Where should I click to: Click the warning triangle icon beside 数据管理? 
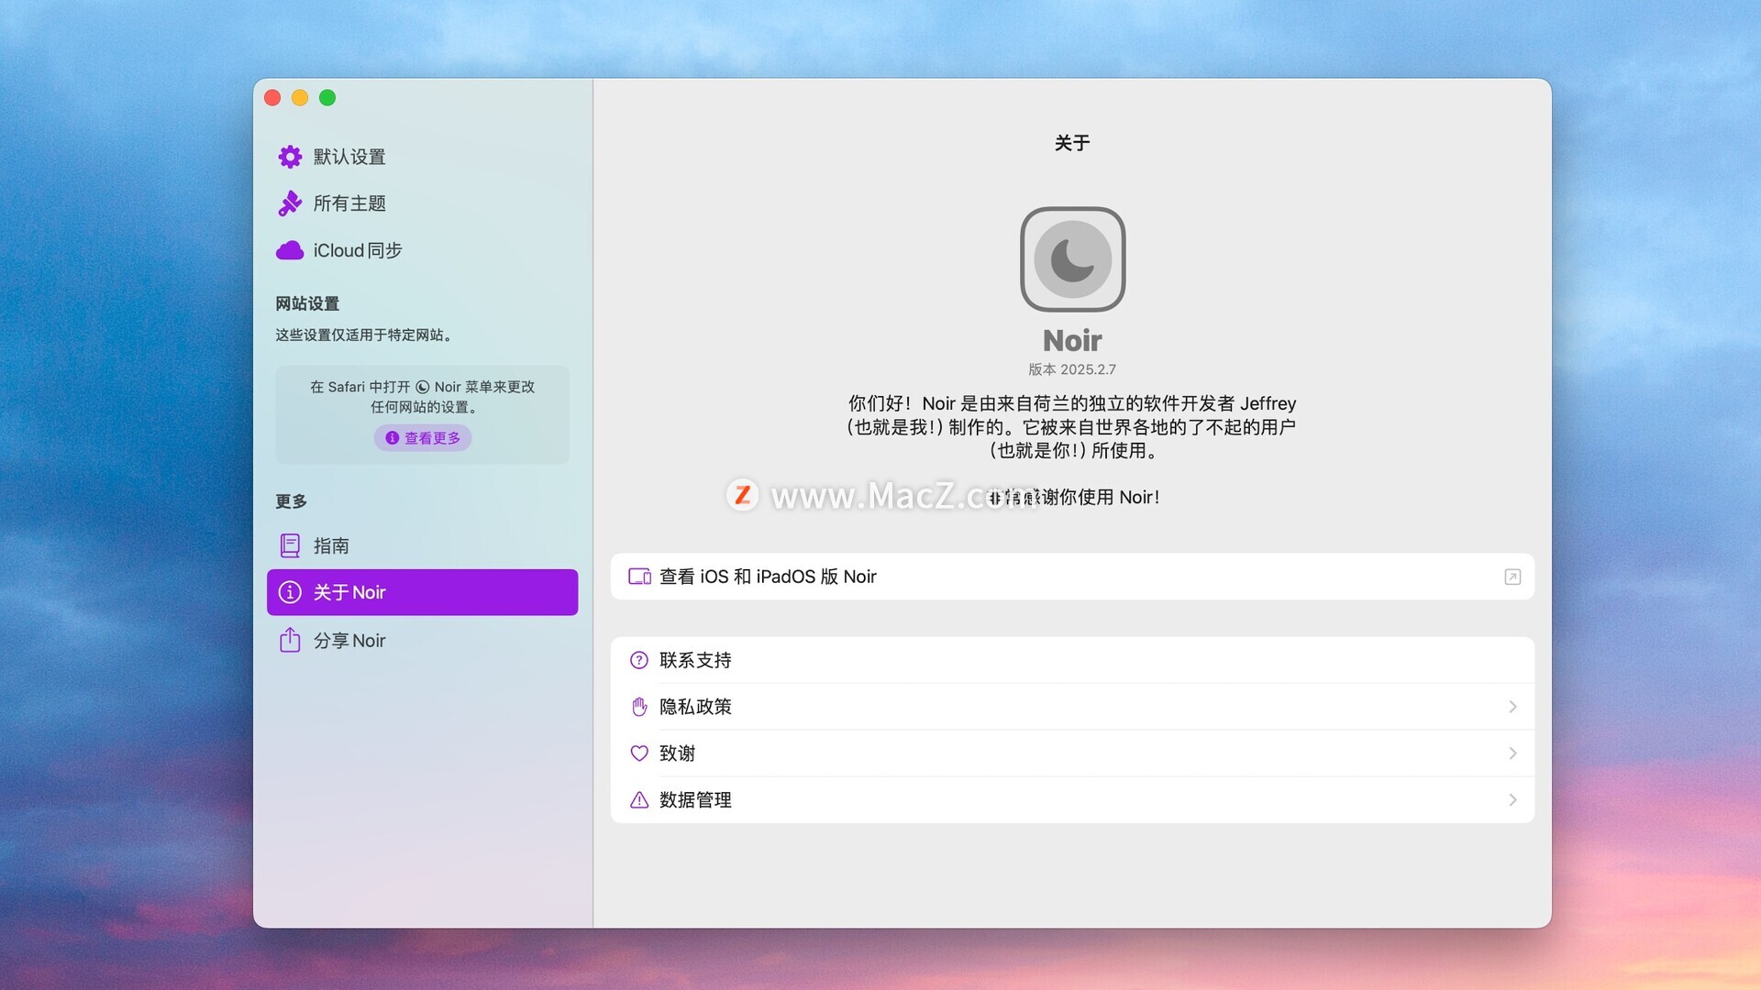pos(639,800)
